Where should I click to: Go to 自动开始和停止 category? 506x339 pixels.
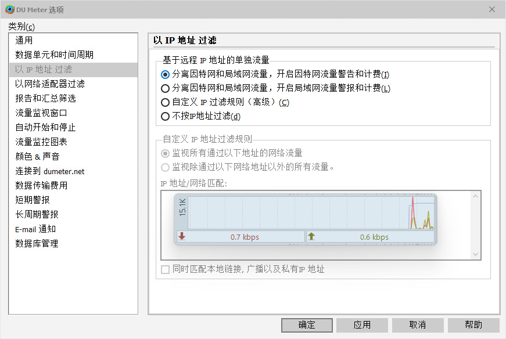(x=73, y=127)
